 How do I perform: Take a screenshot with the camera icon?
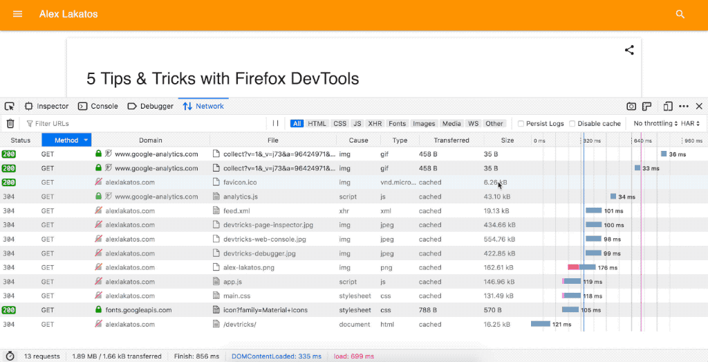click(631, 106)
